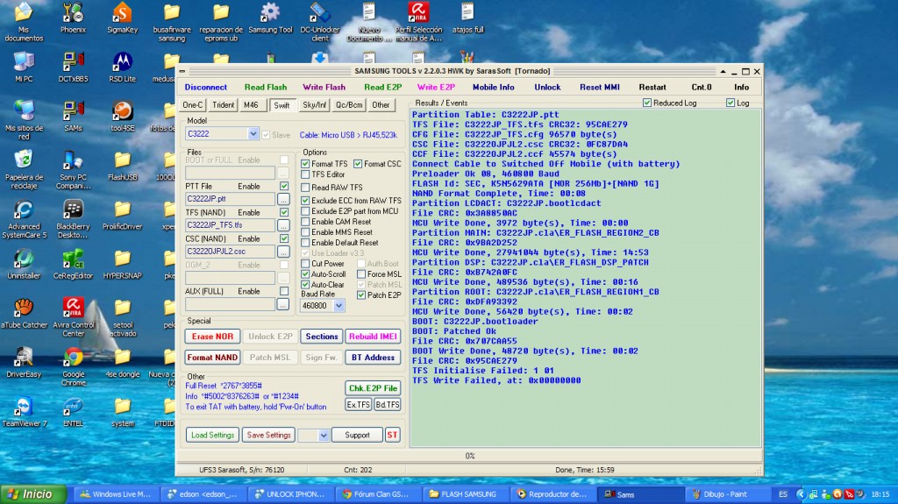Click the AUX (FULL) file field
The image size is (898, 504).
tap(231, 304)
